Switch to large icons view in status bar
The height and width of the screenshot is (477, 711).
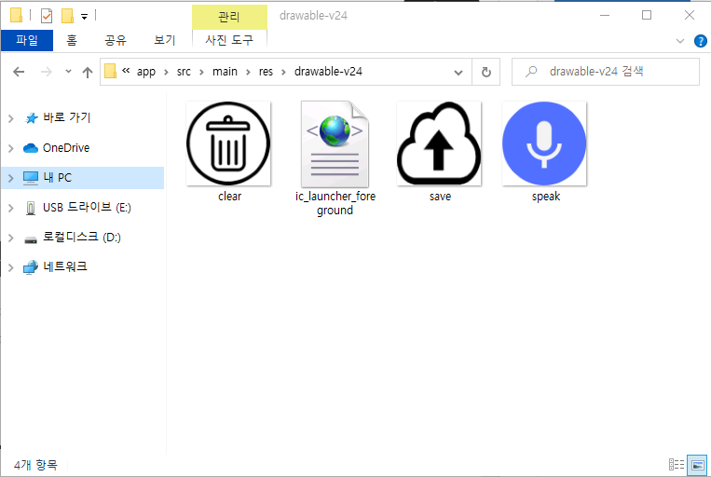[696, 464]
